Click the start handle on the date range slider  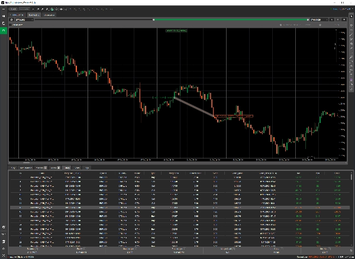(153, 20)
